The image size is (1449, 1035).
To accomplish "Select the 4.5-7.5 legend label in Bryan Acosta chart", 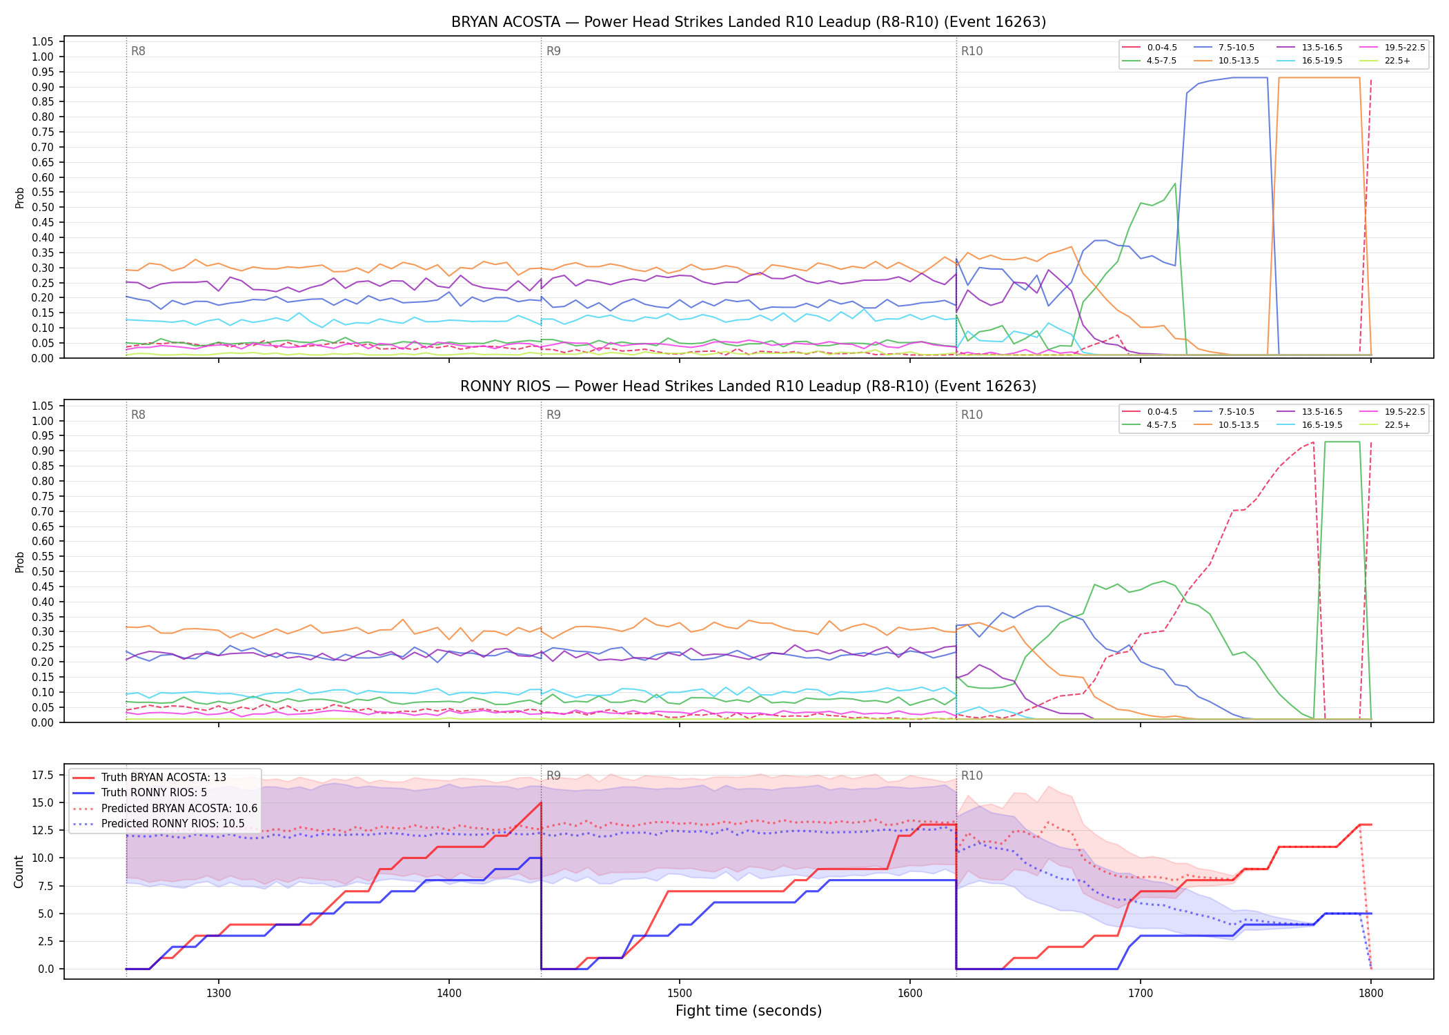I will (1162, 61).
